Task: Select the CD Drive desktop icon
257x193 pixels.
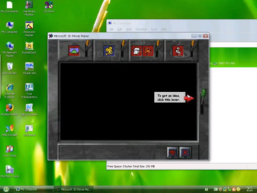Action: click(49, 7)
